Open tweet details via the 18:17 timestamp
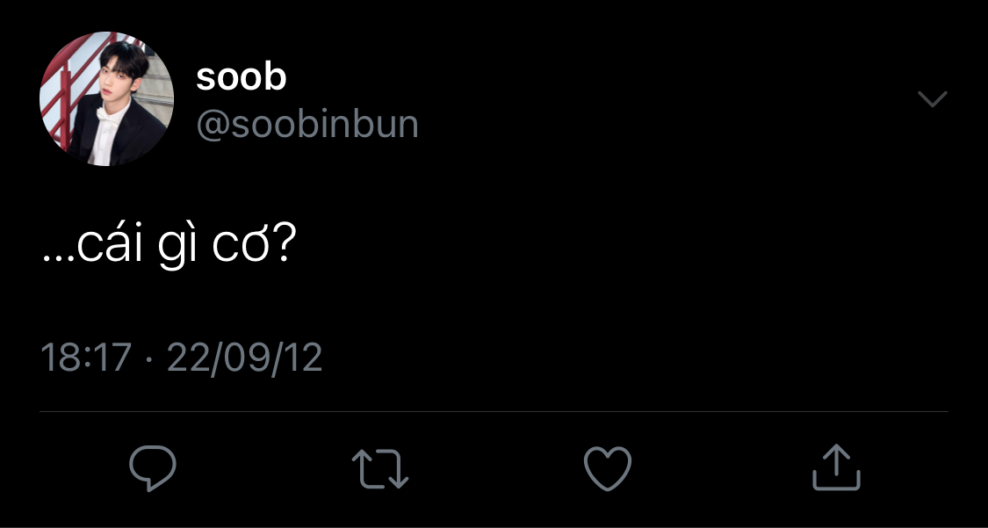This screenshot has width=988, height=528. [86, 358]
